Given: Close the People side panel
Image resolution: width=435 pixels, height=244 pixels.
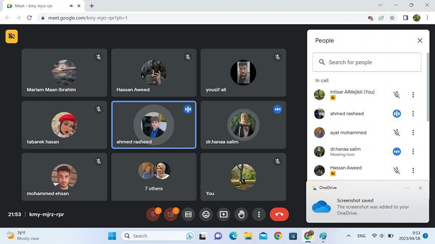Looking at the screenshot, I should tap(420, 41).
